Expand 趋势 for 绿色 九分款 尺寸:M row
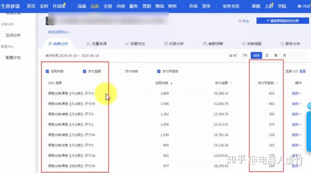This screenshot has width=311, height=173. [296, 135]
